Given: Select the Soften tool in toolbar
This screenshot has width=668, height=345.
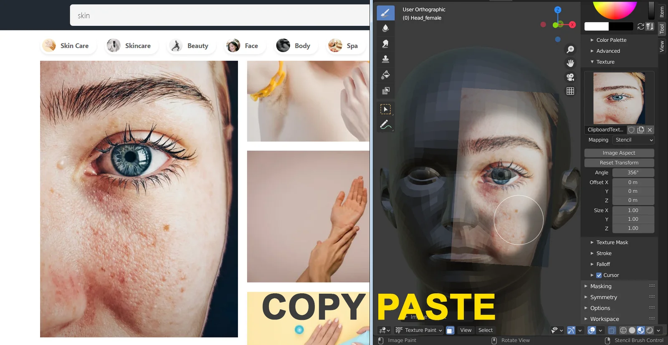Looking at the screenshot, I should click(385, 28).
